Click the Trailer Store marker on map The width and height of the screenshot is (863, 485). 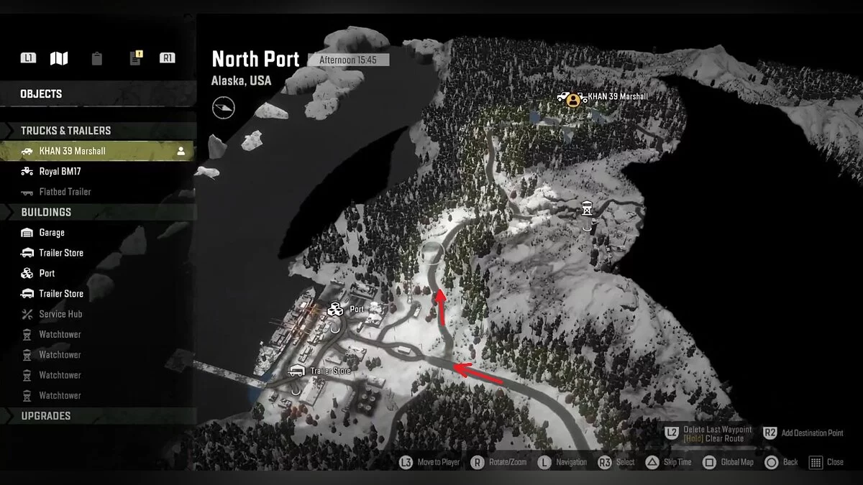[296, 371]
